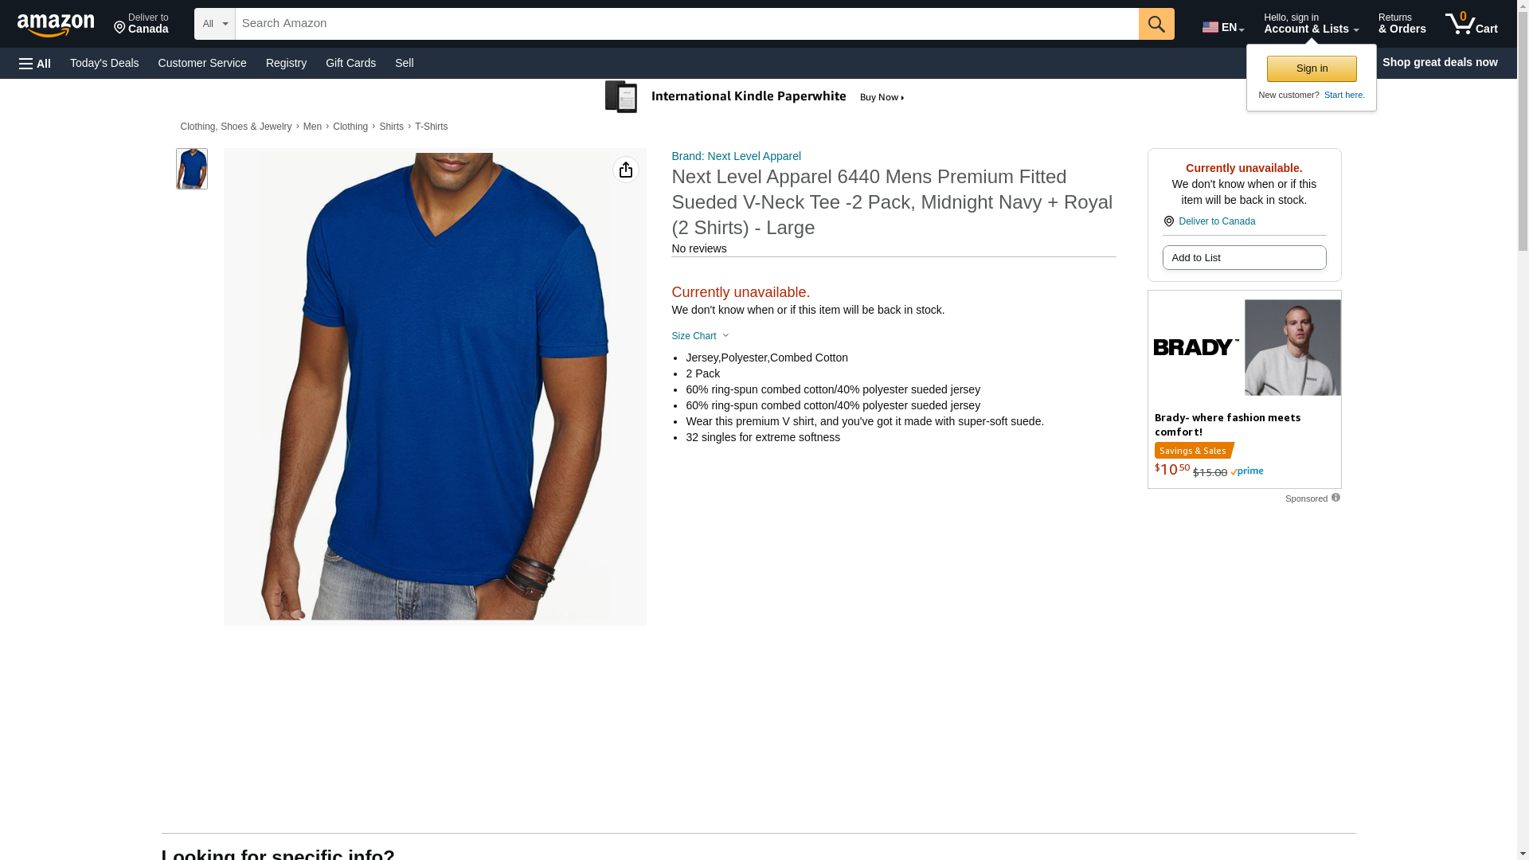Image resolution: width=1529 pixels, height=860 pixels.
Task: Expand the search category All dropdown
Action: [214, 24]
